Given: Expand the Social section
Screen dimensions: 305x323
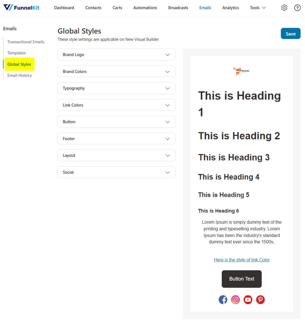Looking at the screenshot, I should (116, 172).
